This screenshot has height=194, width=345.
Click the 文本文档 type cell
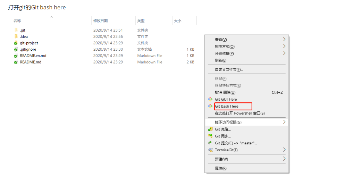point(144,49)
